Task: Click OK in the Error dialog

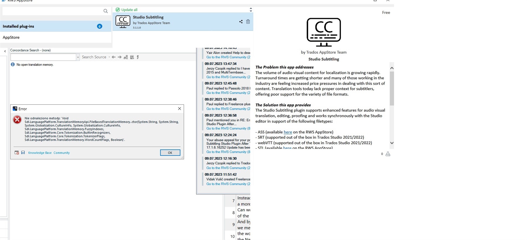Action: [170, 153]
